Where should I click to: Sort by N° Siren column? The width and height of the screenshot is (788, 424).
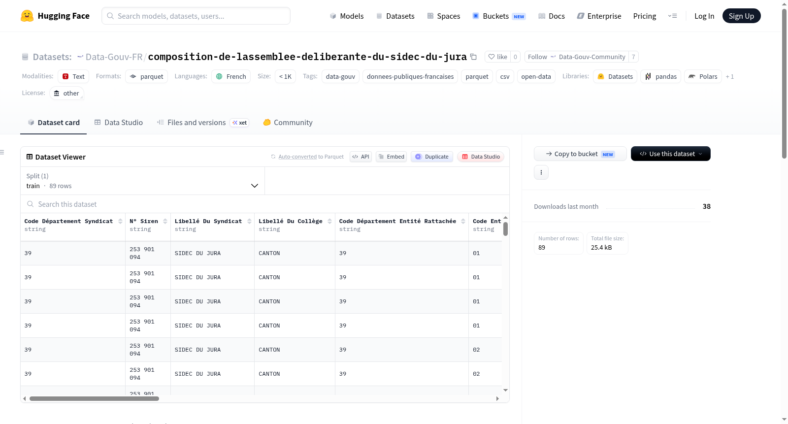click(x=165, y=222)
